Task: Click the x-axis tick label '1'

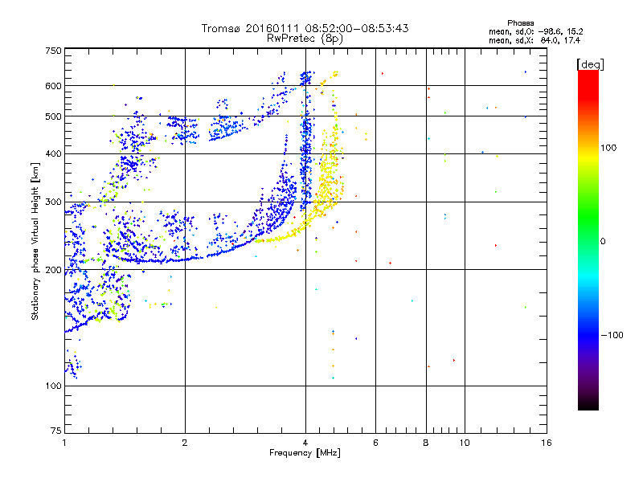Action: tap(64, 443)
